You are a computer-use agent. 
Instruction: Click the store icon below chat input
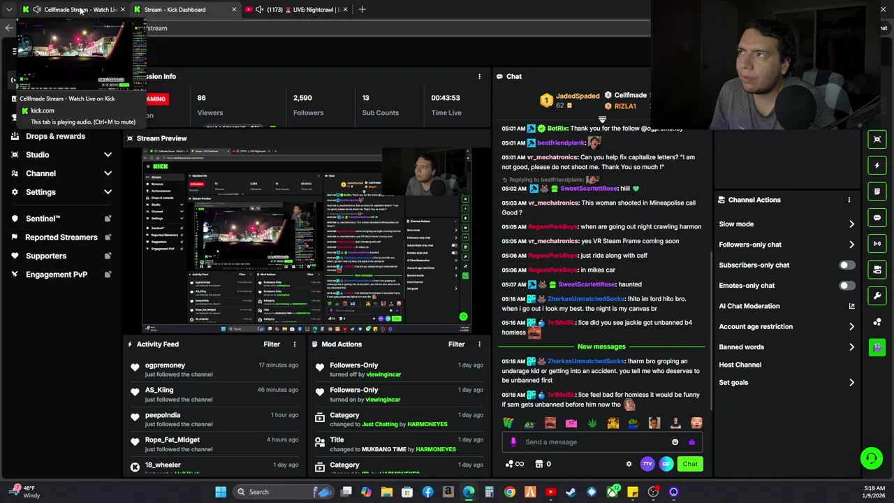click(538, 464)
